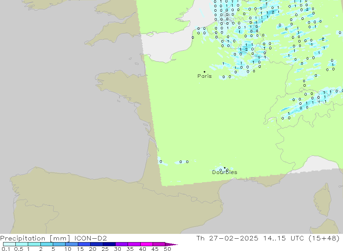Click the 'Precipitation [mm] ICON-D2' title
The width and height of the screenshot is (343, 251).
coord(54,238)
